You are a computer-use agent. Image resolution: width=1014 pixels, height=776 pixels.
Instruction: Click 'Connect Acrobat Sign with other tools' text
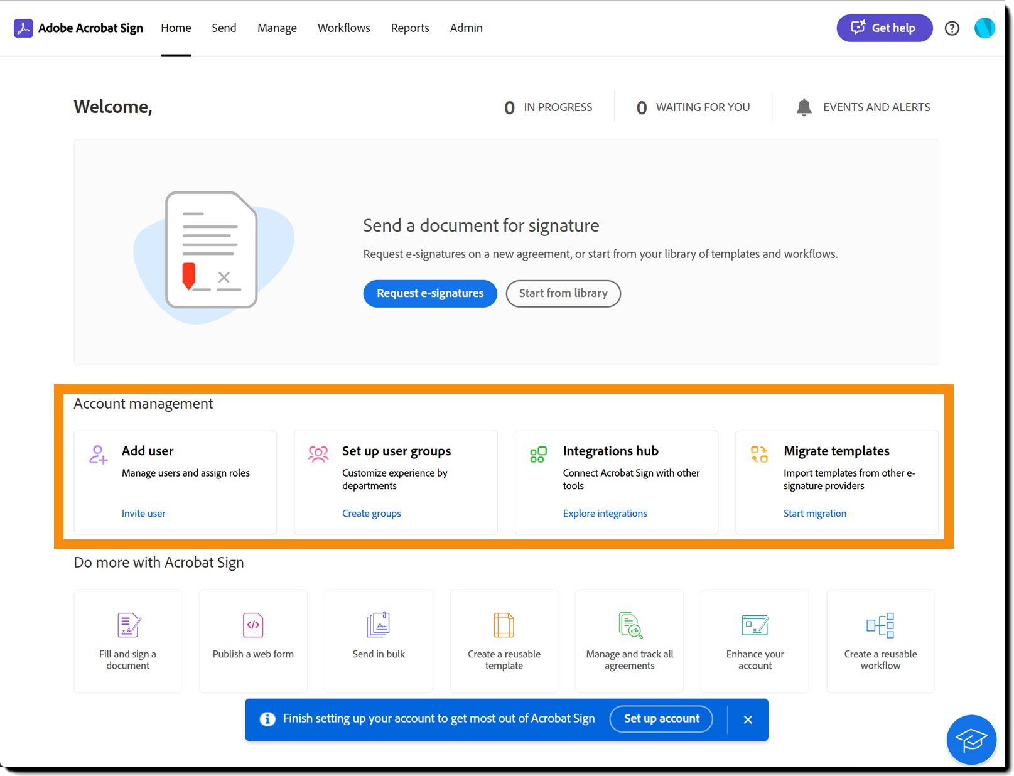[x=632, y=479]
